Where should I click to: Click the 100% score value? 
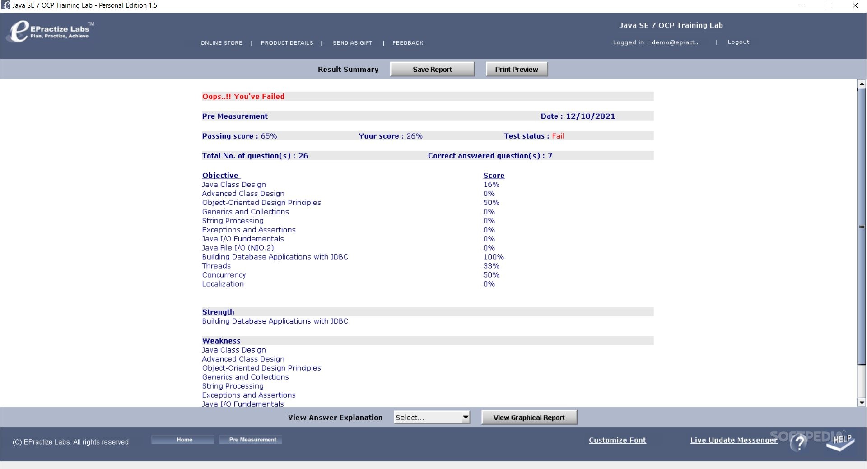(494, 257)
